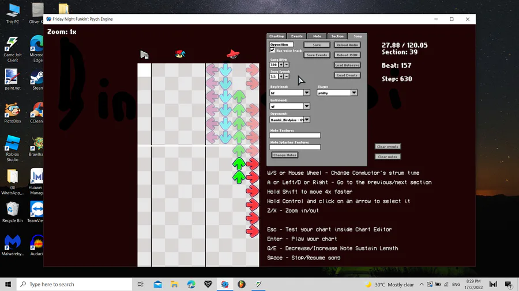The image size is (519, 291).
Task: Click the Change Notes button
Action: click(x=285, y=155)
